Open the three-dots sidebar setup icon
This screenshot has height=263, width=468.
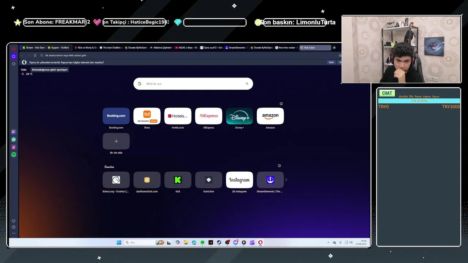(14, 233)
